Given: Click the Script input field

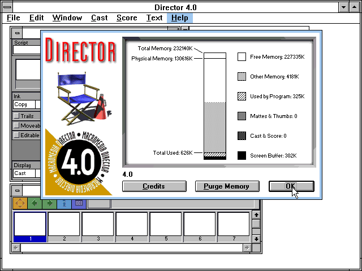Looking at the screenshot, I should tap(27, 50).
